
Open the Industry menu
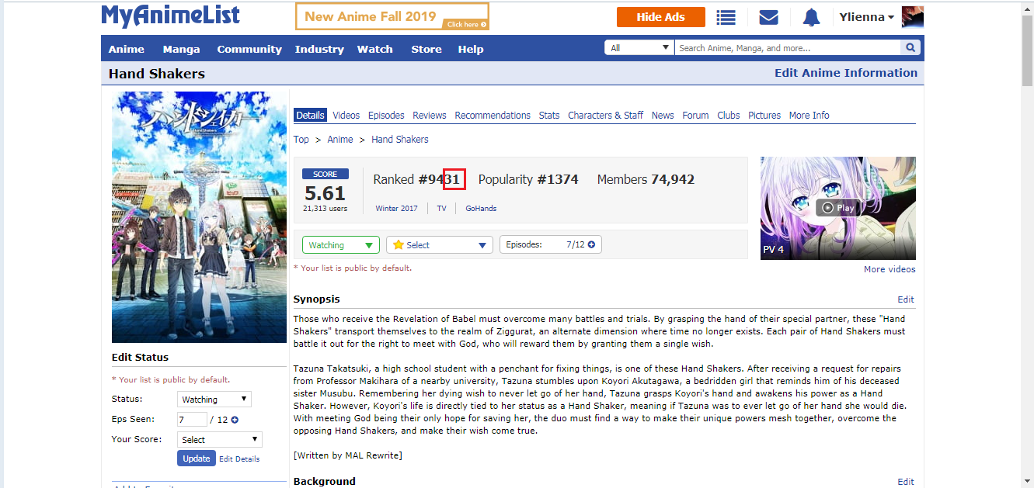(x=319, y=49)
